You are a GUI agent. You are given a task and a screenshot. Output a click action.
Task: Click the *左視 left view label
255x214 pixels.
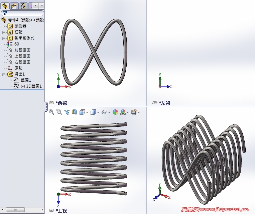pos(164,103)
